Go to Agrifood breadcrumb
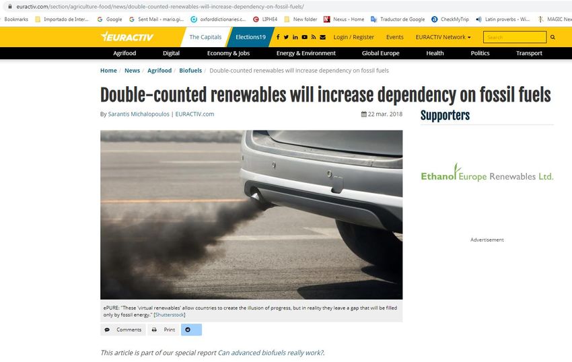The width and height of the screenshot is (572, 362). pos(159,71)
